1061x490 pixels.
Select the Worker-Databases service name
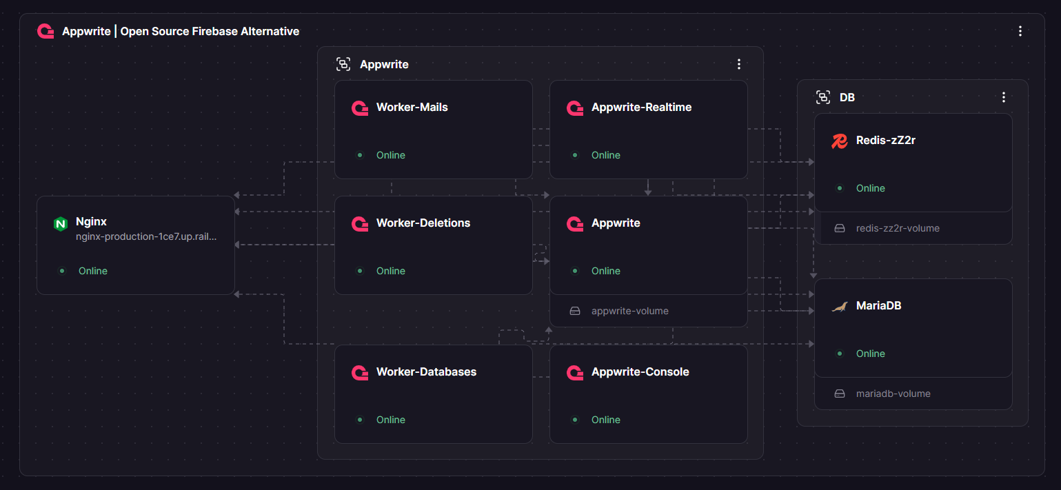(427, 372)
